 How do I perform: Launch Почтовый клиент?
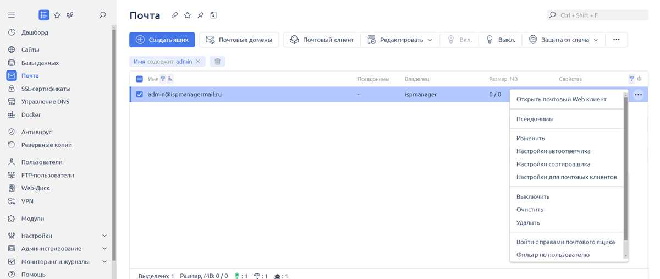click(x=322, y=40)
